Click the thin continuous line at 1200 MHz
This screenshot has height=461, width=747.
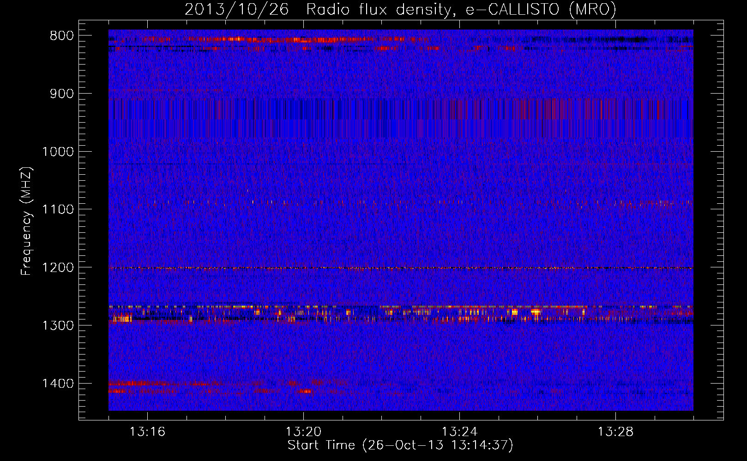(x=401, y=268)
